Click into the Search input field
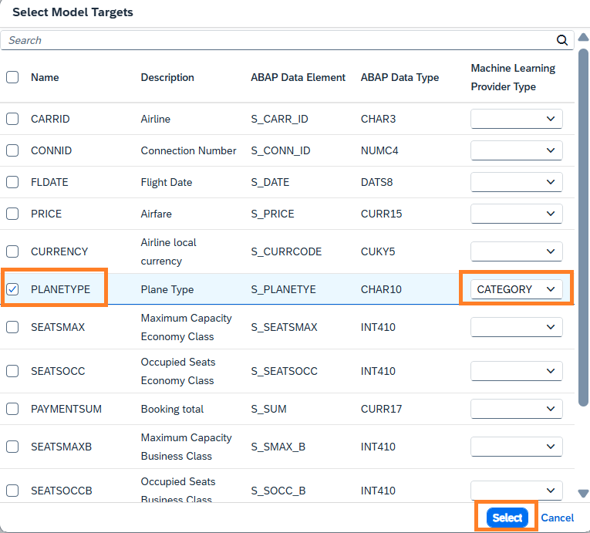590x533 pixels. 278,40
